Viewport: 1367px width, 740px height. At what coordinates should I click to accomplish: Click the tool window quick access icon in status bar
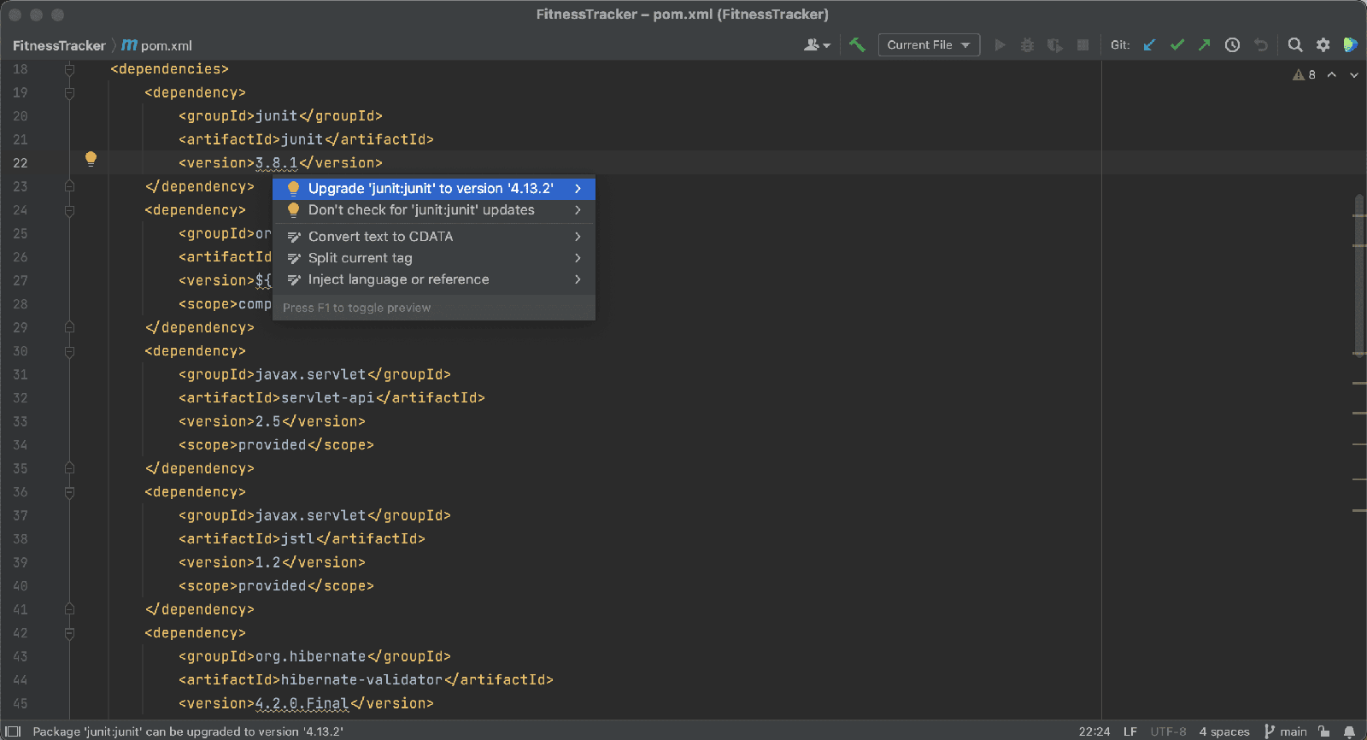[x=13, y=731]
